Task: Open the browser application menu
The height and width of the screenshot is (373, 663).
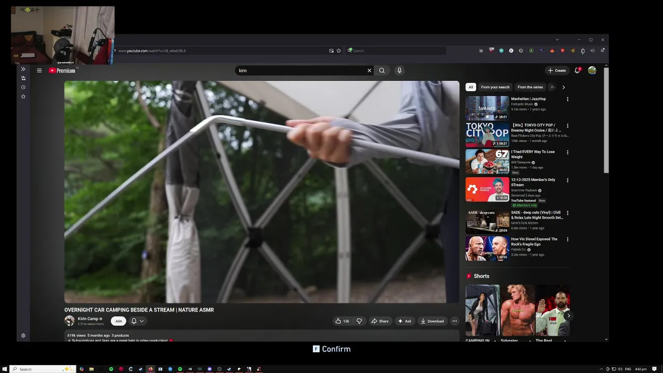Action: tap(602, 51)
